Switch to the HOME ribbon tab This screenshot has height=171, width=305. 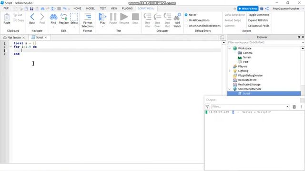point(77,9)
